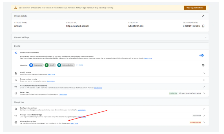Click the Redact data eraser icon

[x=16, y=93]
